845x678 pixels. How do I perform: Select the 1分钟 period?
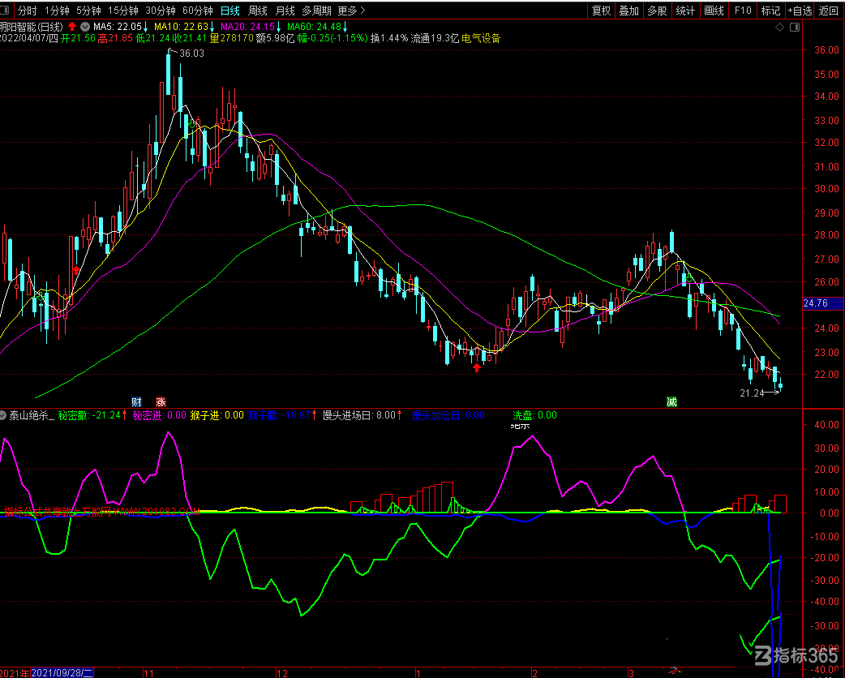pyautogui.click(x=57, y=11)
